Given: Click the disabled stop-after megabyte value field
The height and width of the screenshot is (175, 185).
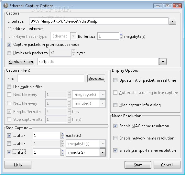Looking at the screenshot, I should pos(47,144).
